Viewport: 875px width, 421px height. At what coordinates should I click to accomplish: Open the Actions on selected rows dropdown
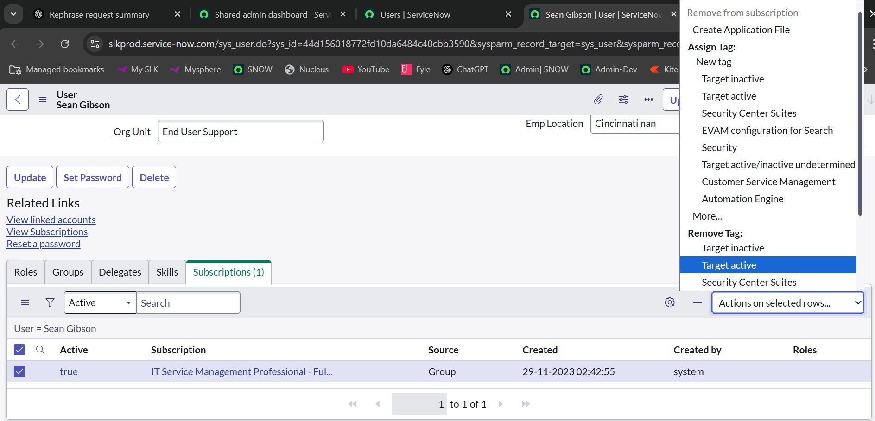pos(787,303)
